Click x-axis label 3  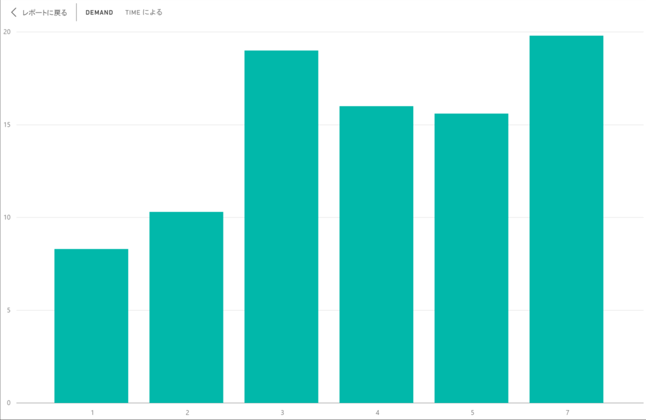click(x=282, y=412)
